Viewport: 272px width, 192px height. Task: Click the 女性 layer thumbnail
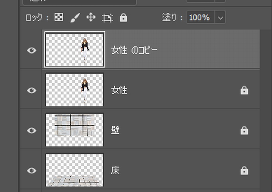74,90
